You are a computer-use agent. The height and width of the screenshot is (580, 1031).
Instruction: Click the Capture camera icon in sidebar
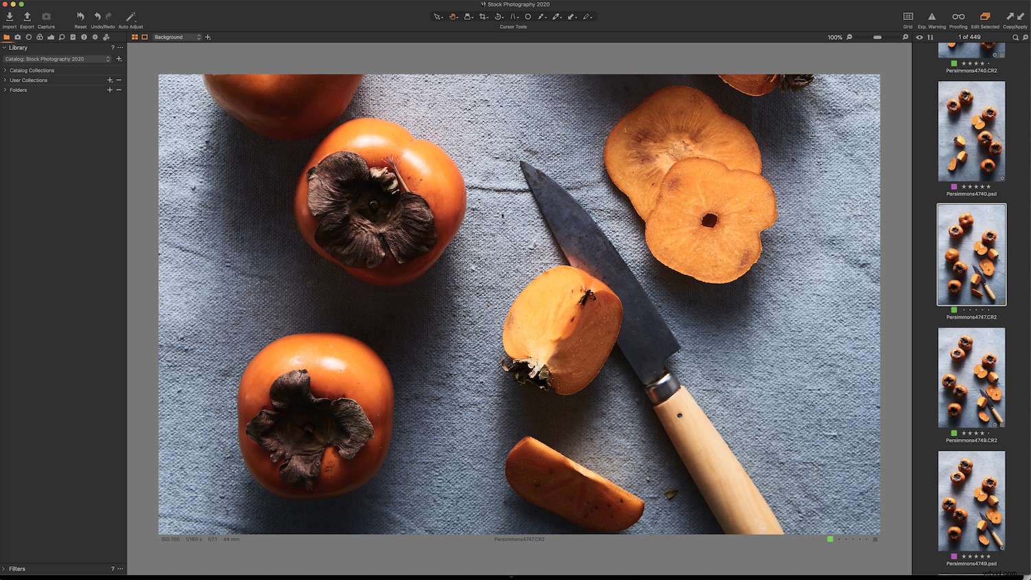pyautogui.click(x=17, y=37)
